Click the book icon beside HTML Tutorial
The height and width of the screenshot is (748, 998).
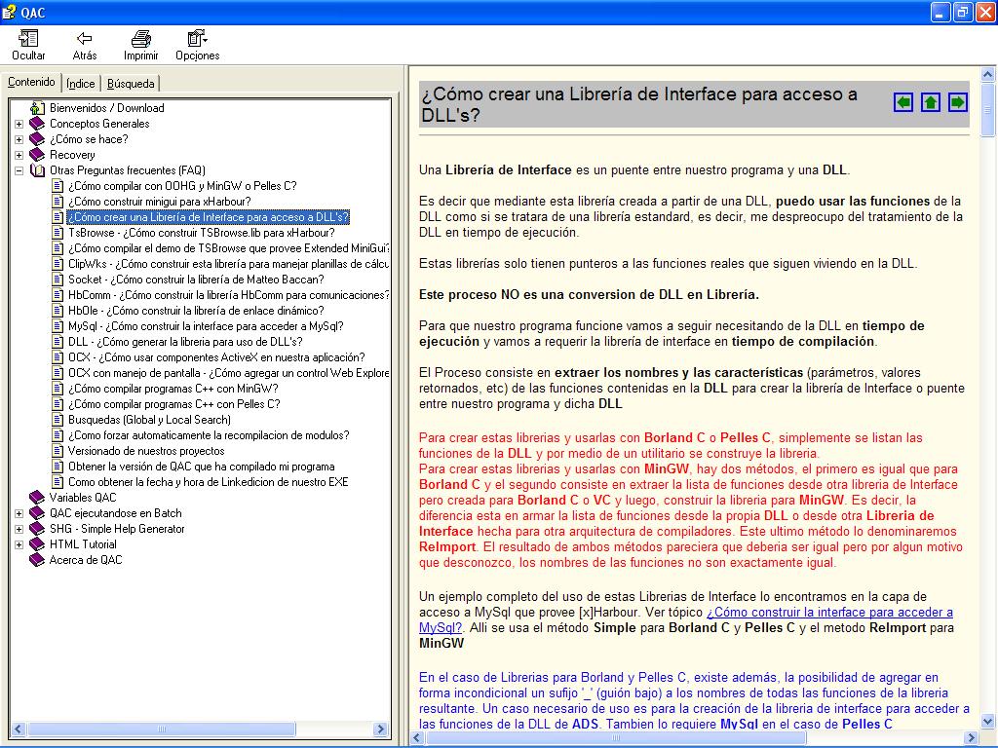click(x=38, y=544)
